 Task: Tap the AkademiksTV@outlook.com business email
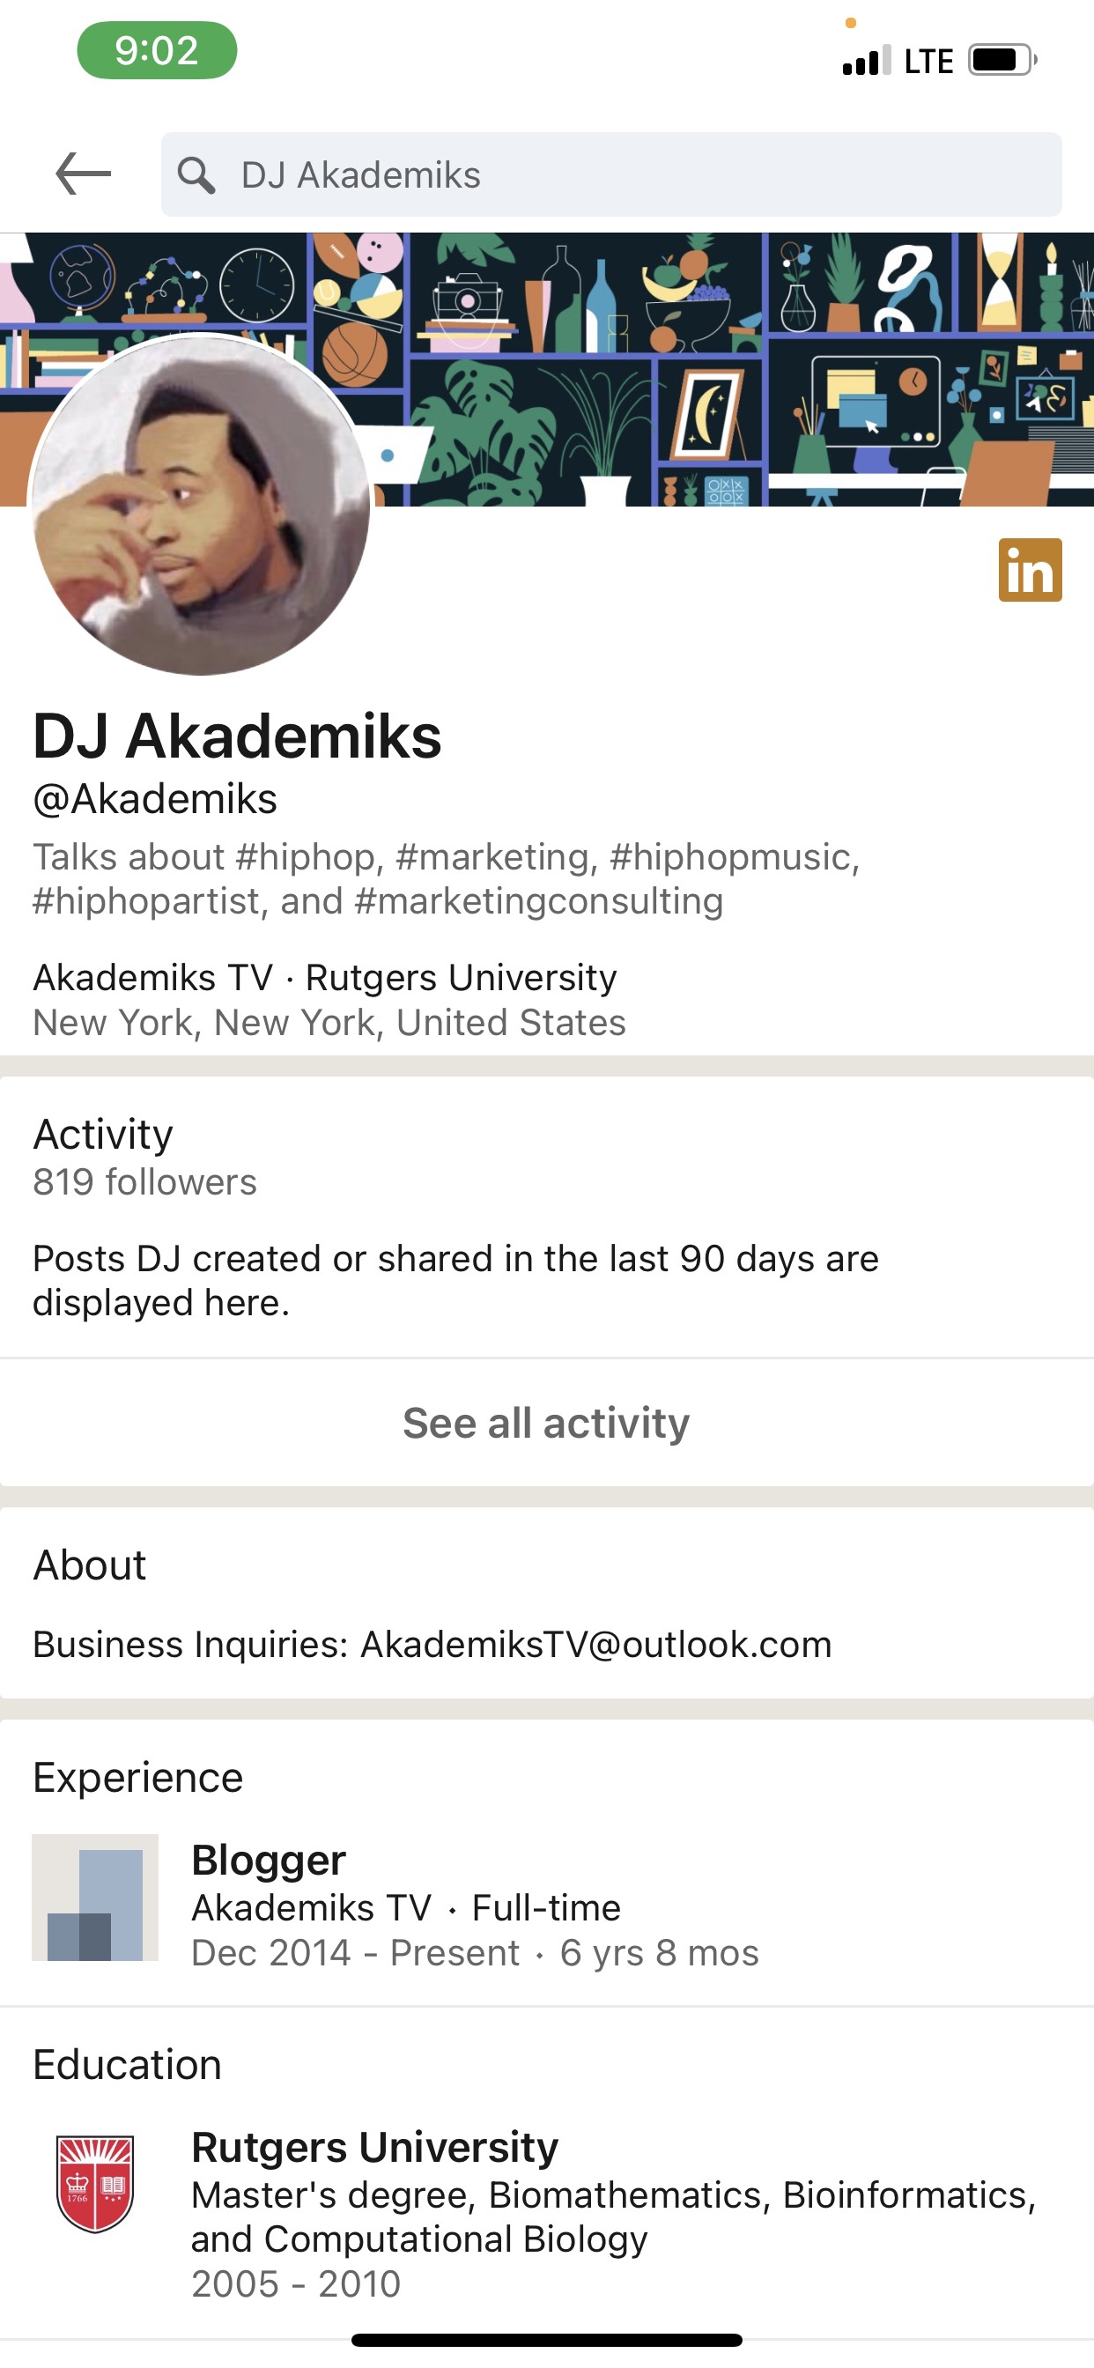click(595, 1644)
